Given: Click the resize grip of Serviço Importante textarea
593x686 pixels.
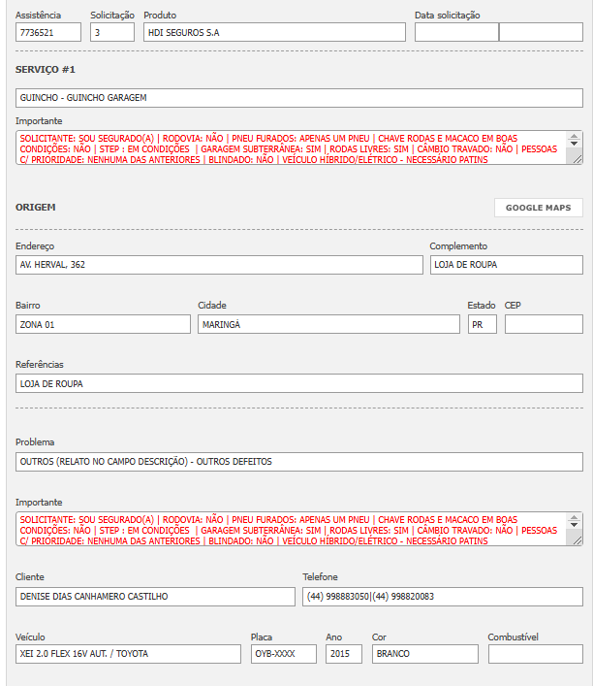Looking at the screenshot, I should (x=576, y=160).
